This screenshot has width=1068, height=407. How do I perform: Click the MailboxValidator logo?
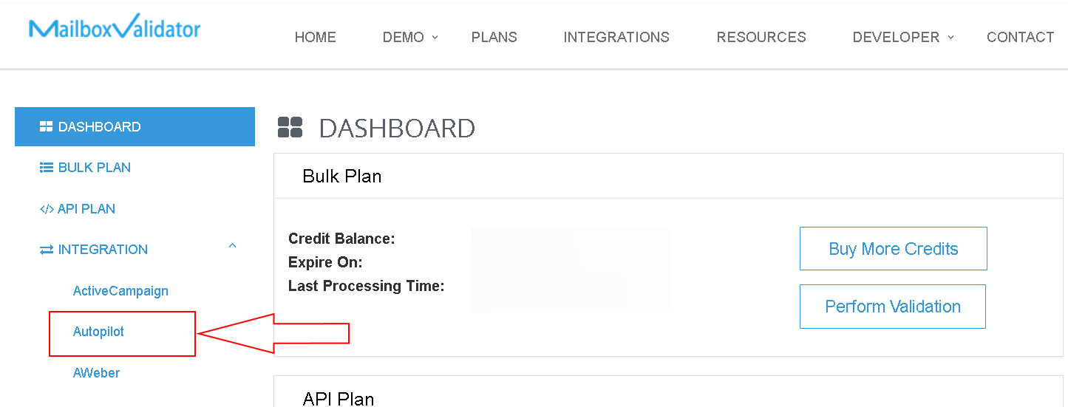click(115, 28)
